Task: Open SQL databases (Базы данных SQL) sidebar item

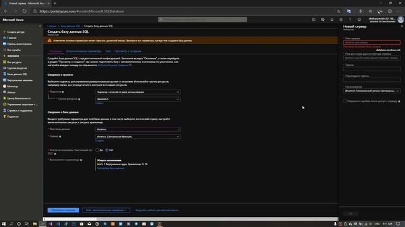Action: coord(17,74)
